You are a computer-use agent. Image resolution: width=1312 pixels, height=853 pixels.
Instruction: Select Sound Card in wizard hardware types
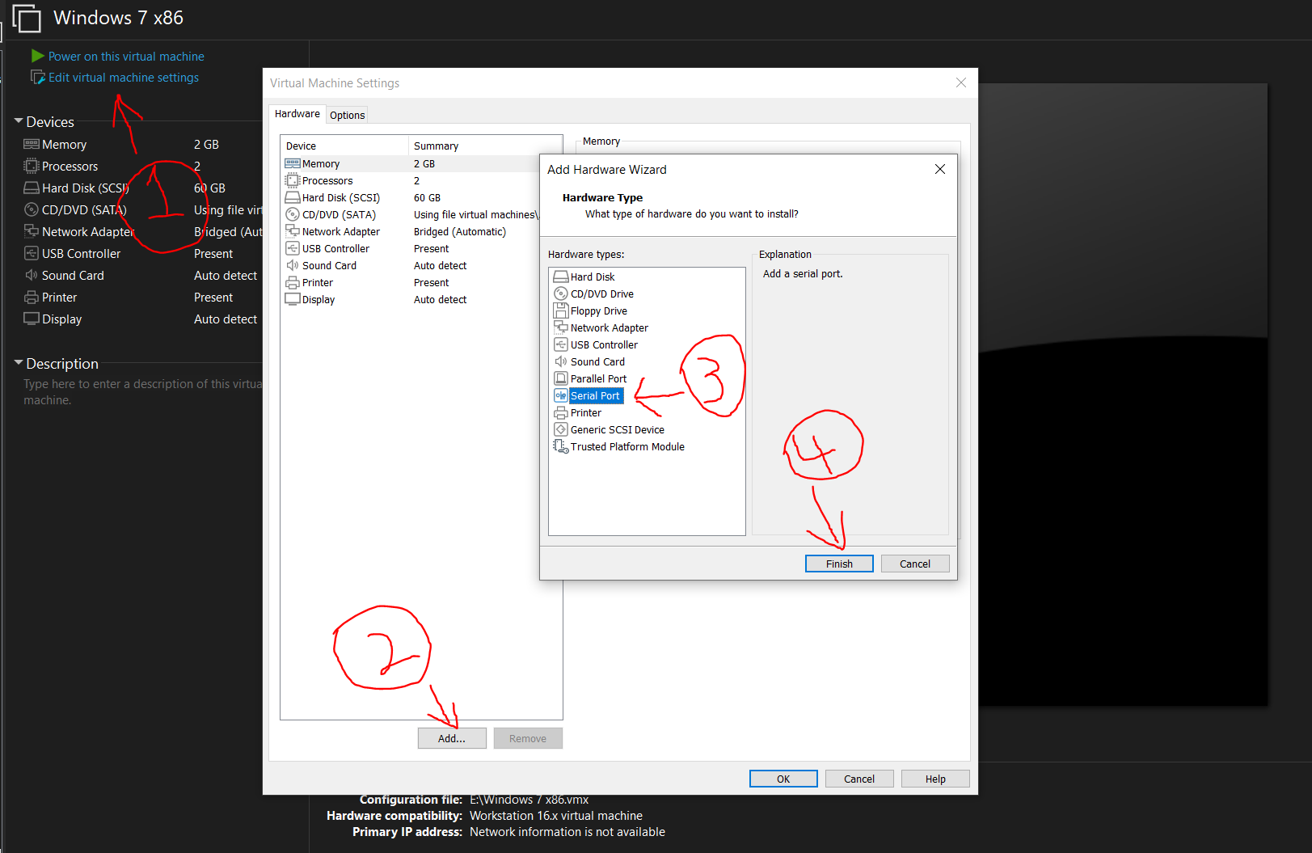point(597,361)
